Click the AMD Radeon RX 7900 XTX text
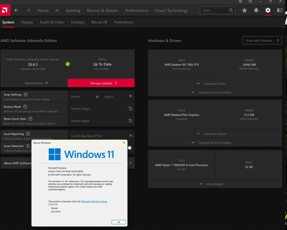The image size is (287, 230). point(181,65)
